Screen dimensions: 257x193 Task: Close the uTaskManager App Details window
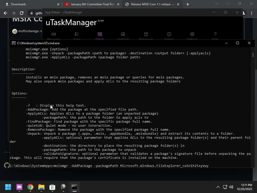237,12
